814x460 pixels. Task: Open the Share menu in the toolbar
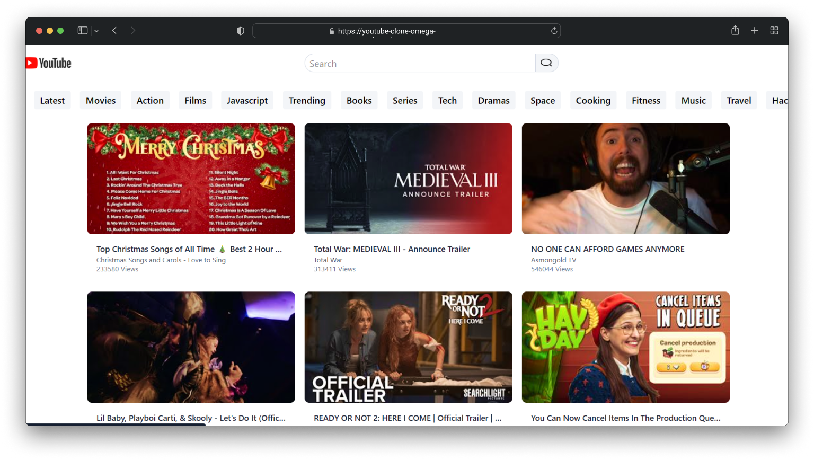pos(735,30)
